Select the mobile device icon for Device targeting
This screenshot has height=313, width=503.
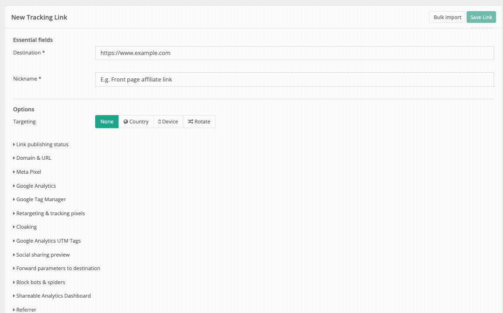(160, 121)
